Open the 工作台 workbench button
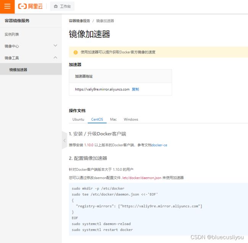Viewport: 248px width, 243px height. tap(62, 6)
